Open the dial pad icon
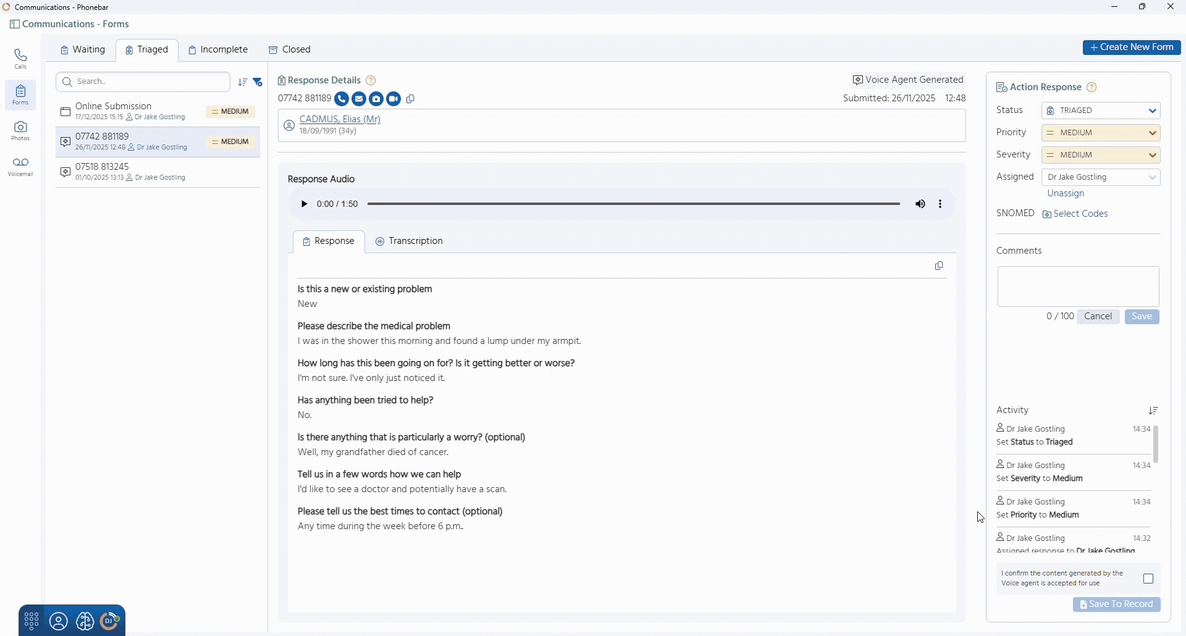 [32, 621]
